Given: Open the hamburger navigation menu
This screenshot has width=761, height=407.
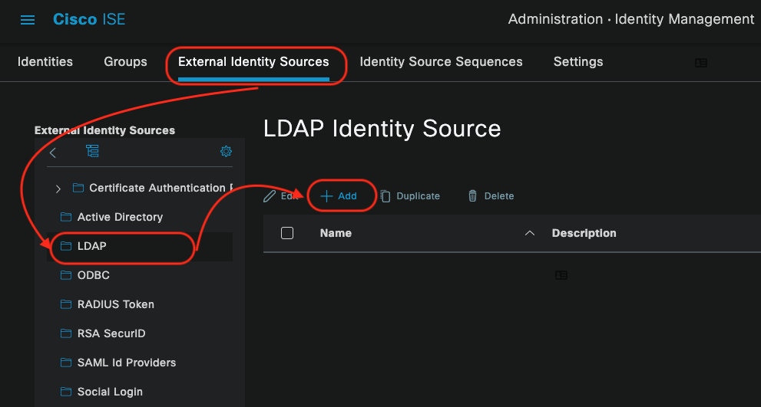Looking at the screenshot, I should click(27, 20).
